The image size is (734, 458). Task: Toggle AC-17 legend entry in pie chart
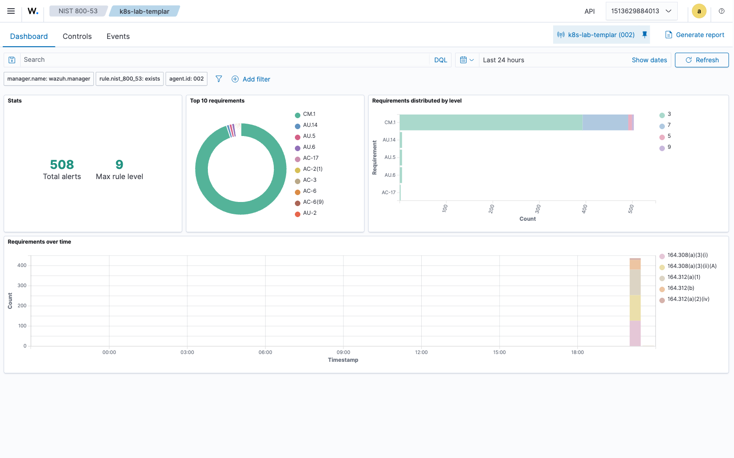point(307,158)
